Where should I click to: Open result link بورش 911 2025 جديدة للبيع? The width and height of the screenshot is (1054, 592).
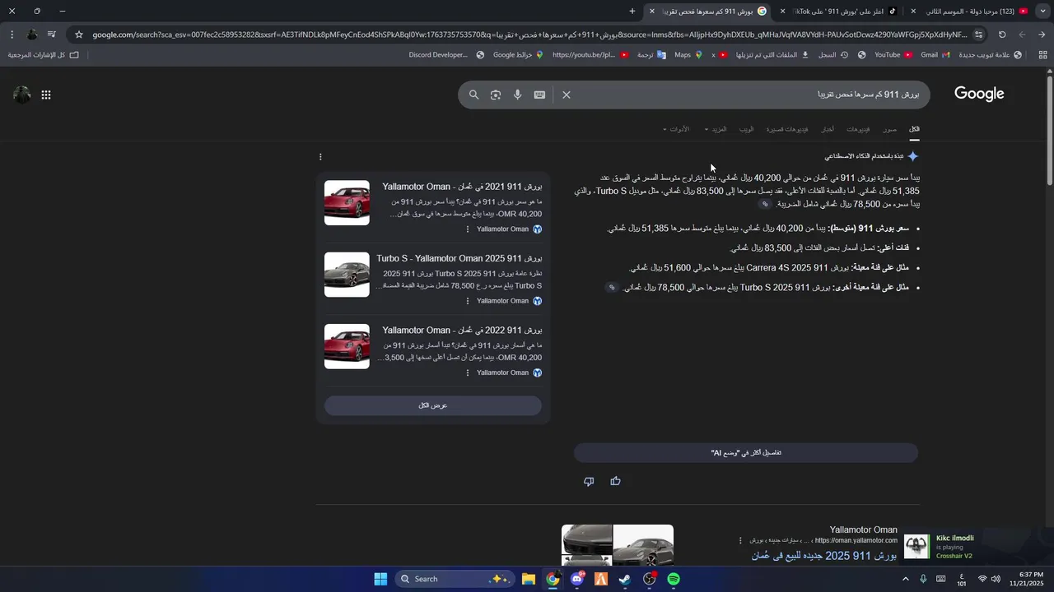click(824, 557)
